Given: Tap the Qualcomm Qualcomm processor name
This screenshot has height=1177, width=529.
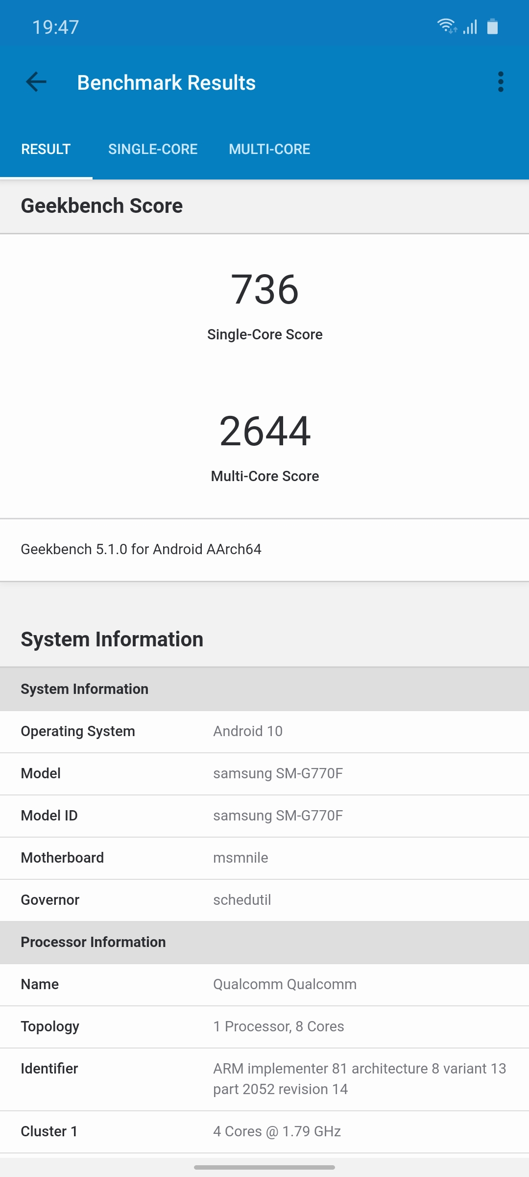Looking at the screenshot, I should (x=285, y=984).
